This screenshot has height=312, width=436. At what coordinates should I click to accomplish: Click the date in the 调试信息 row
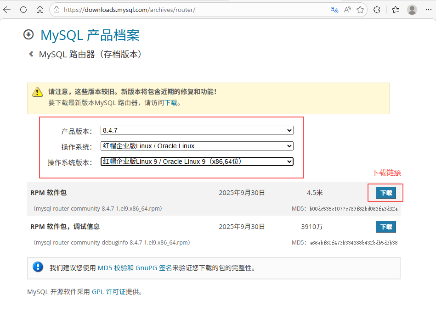[x=242, y=227]
